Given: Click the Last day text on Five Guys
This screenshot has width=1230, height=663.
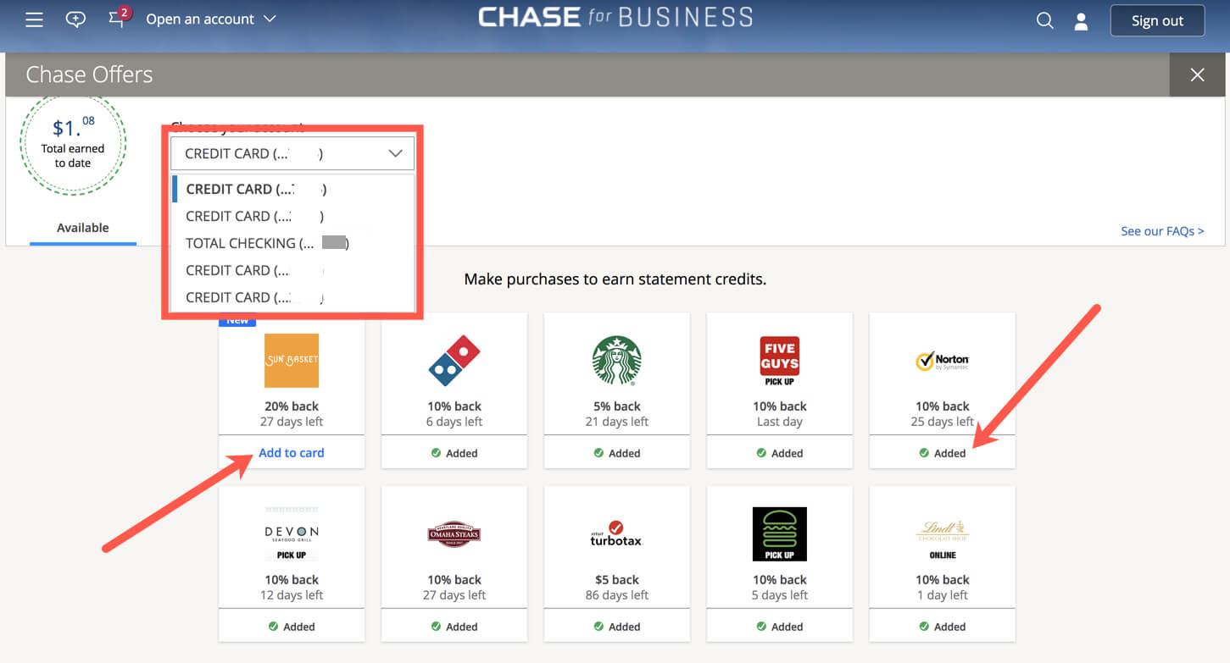Looking at the screenshot, I should pos(780,422).
